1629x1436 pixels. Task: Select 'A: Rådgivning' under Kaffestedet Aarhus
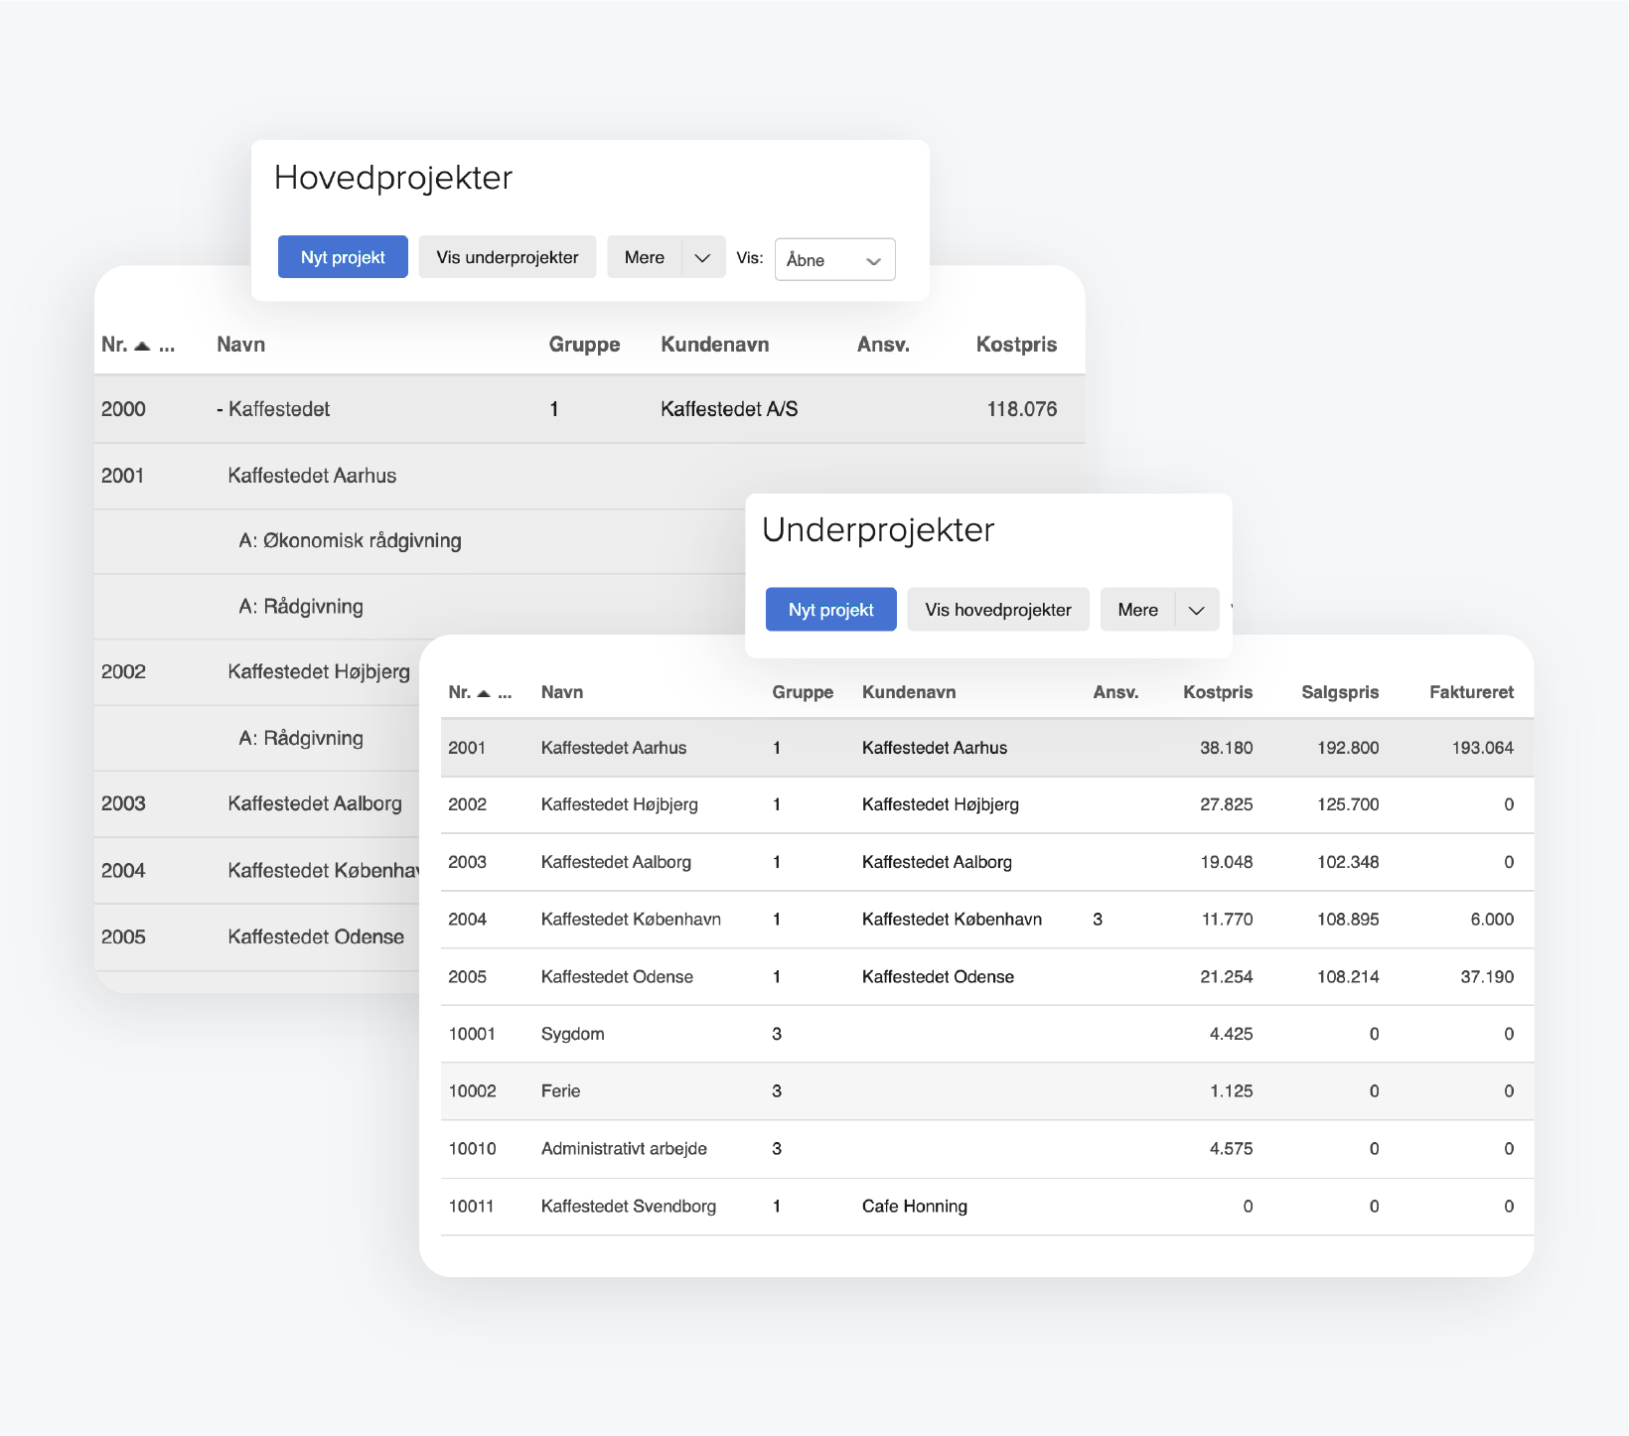301,606
